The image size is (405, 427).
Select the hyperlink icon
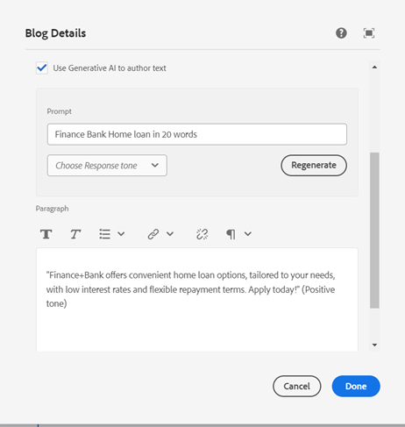coord(153,234)
